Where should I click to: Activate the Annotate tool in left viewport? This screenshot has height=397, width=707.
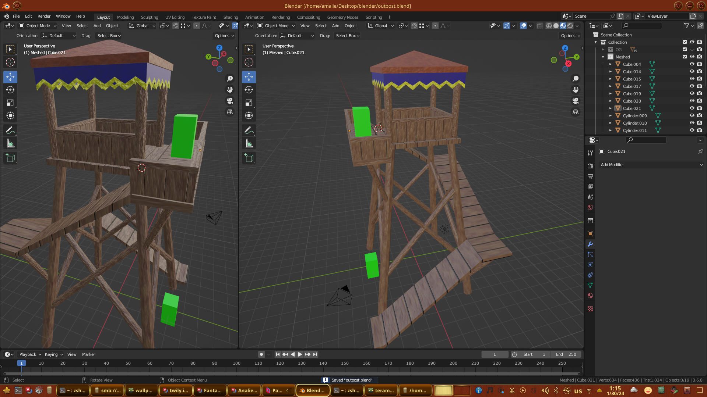(10, 130)
